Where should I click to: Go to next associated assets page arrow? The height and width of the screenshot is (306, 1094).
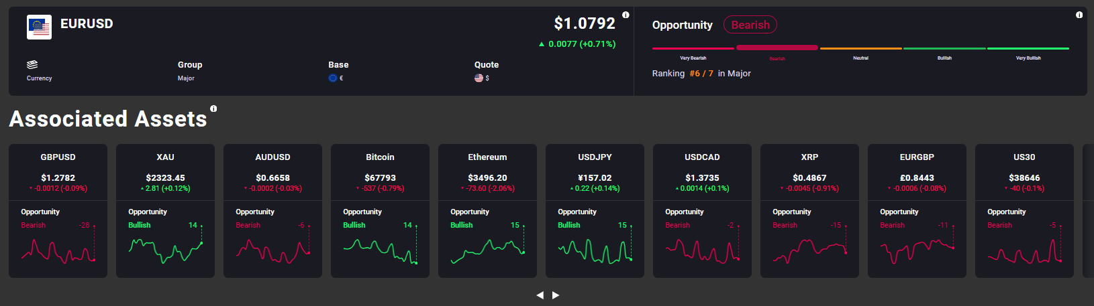coord(556,295)
